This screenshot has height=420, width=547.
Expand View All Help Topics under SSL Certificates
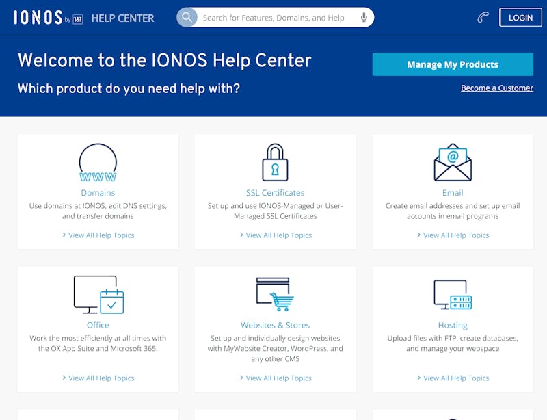279,235
